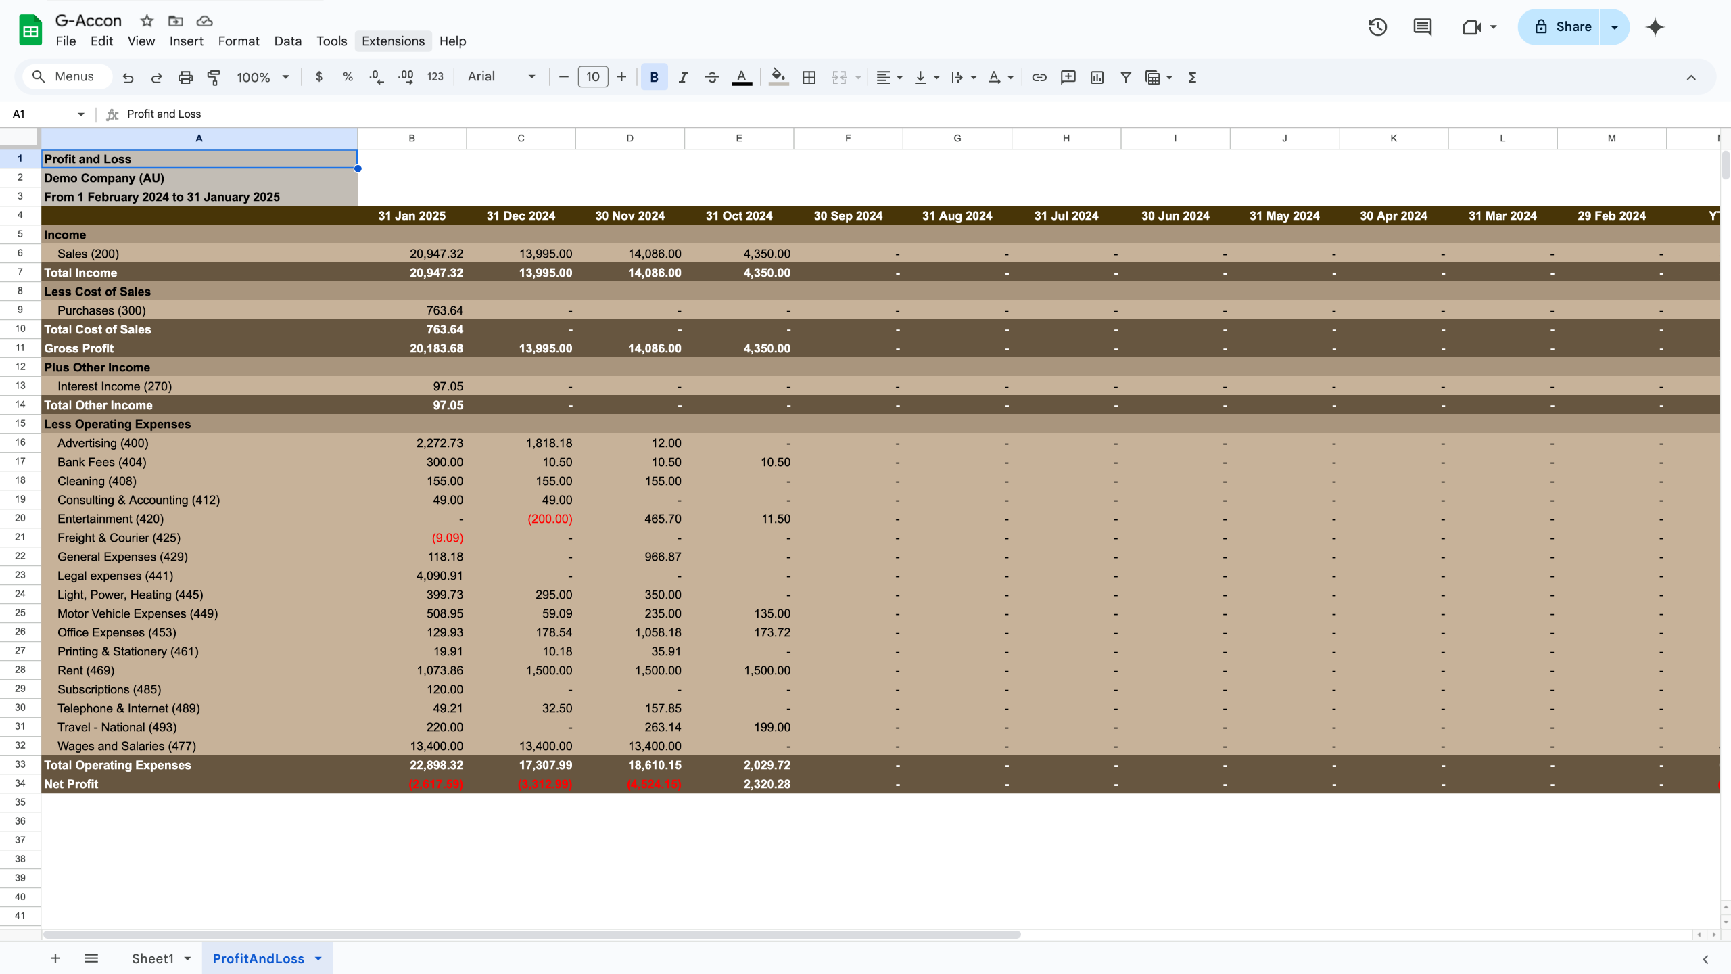Expand the Arial font dropdown
This screenshot has height=974, width=1731.
click(501, 77)
